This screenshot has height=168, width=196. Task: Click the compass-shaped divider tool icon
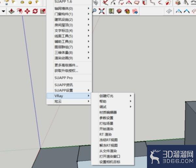(186, 3)
